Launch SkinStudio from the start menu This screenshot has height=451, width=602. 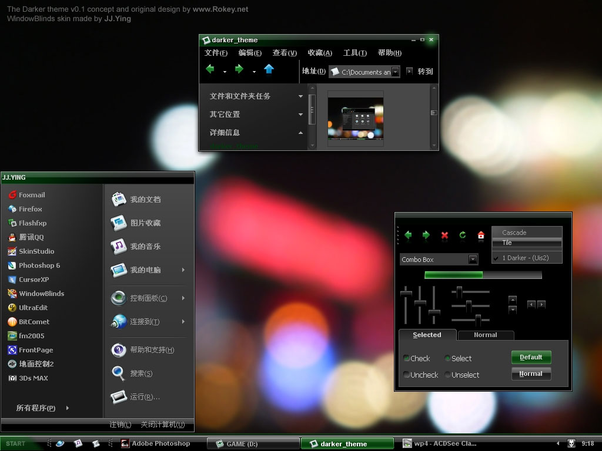pos(31,251)
